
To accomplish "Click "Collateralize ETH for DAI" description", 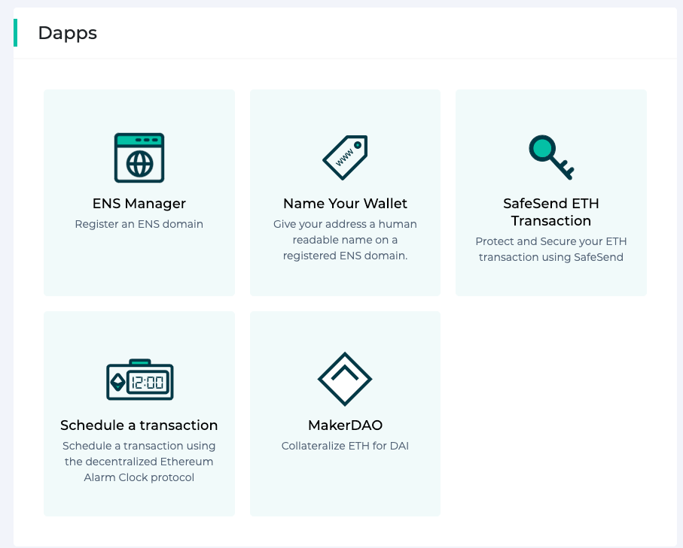I will click(345, 446).
